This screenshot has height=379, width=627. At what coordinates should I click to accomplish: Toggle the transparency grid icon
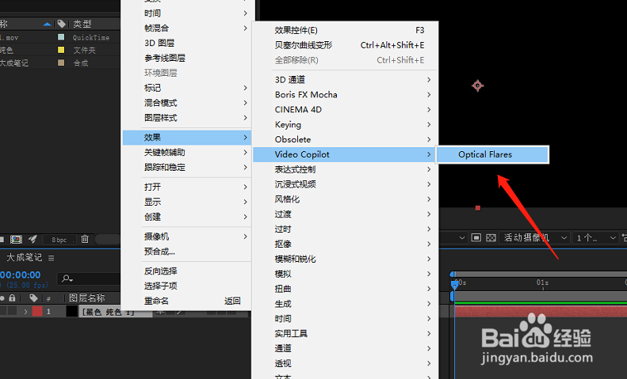491,238
